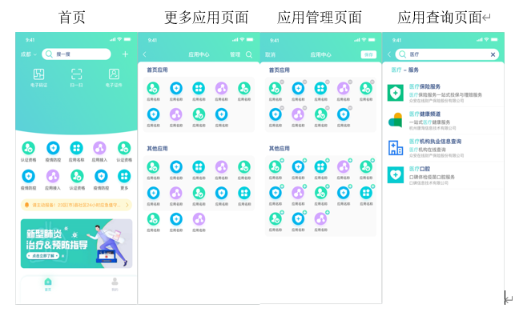Image resolution: width=515 pixels, height=316 pixels.
Task: Clear the 医疗 search text with the X
Action: coord(493,54)
